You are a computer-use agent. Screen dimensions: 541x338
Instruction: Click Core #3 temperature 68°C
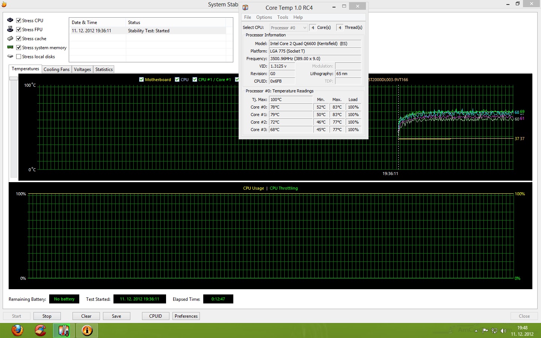(291, 130)
